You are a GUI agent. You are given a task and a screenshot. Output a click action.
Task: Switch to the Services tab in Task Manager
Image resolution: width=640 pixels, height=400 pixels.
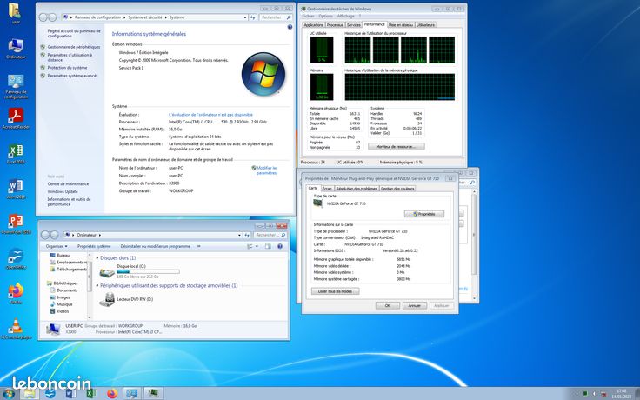coord(353,25)
